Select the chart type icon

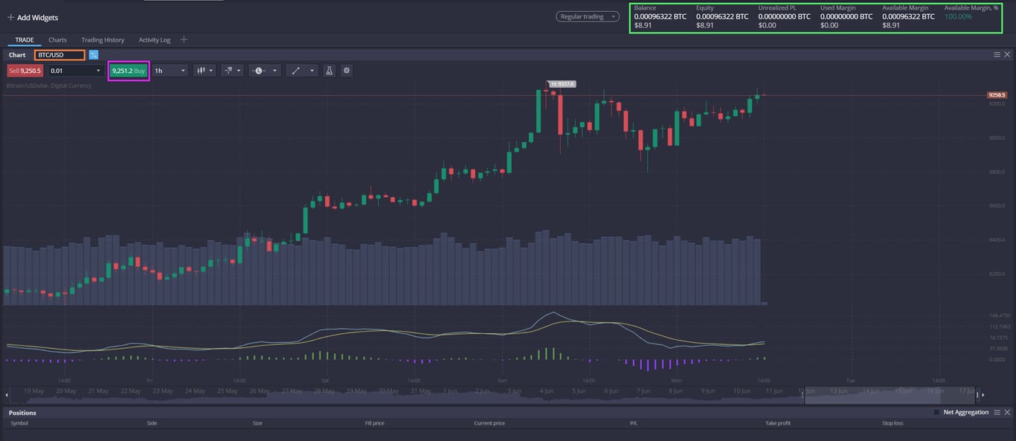[x=202, y=70]
